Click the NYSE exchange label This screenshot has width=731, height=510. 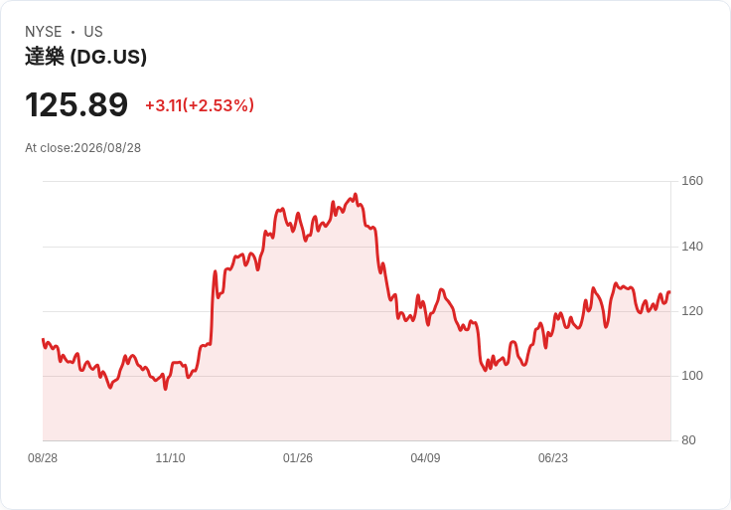pos(44,32)
